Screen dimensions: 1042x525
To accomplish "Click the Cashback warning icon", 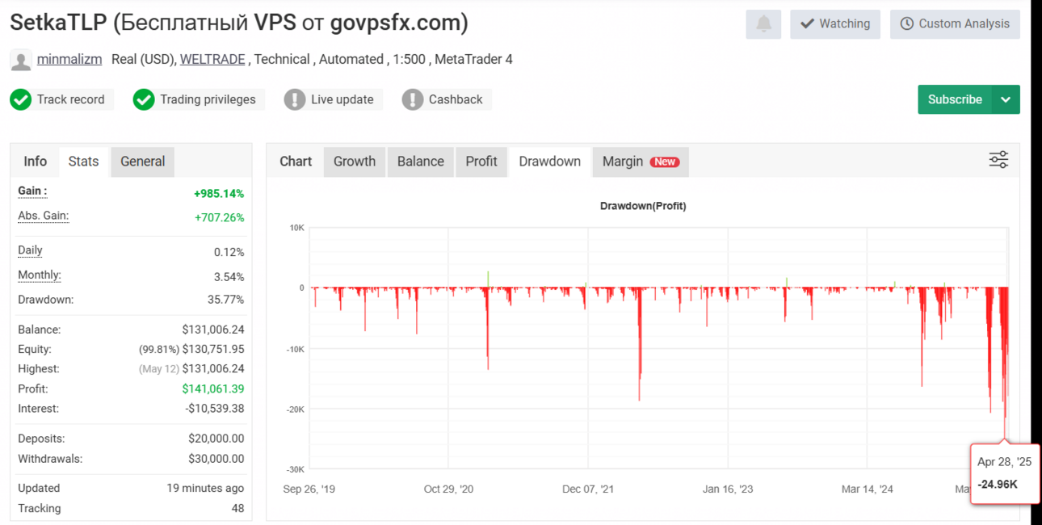I will point(413,99).
